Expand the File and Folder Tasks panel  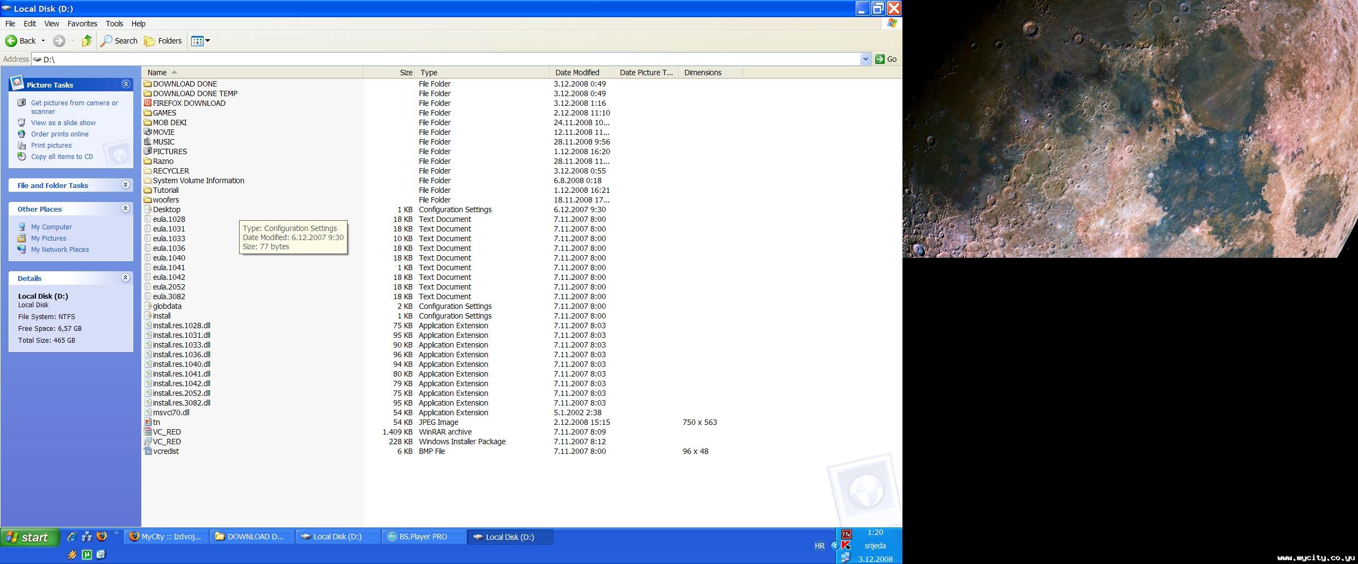tap(126, 185)
